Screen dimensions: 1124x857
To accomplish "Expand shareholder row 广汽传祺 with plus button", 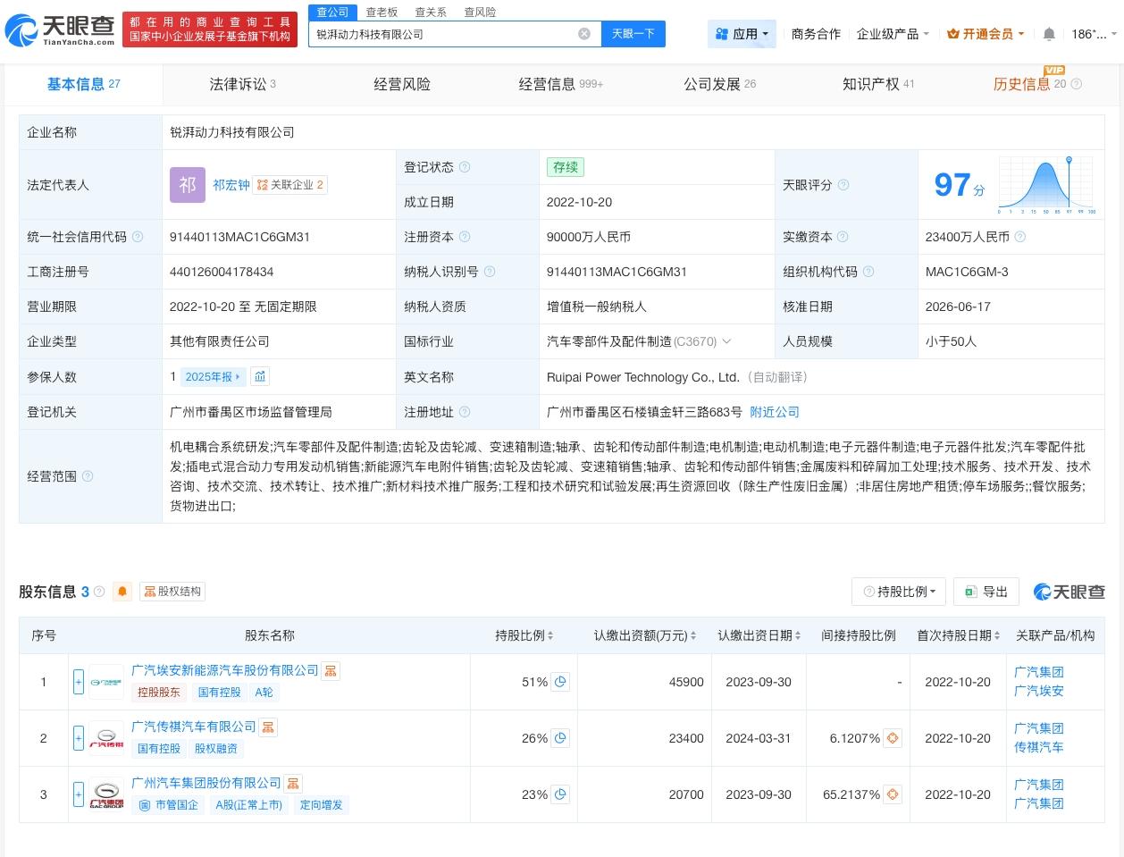I will [x=79, y=738].
